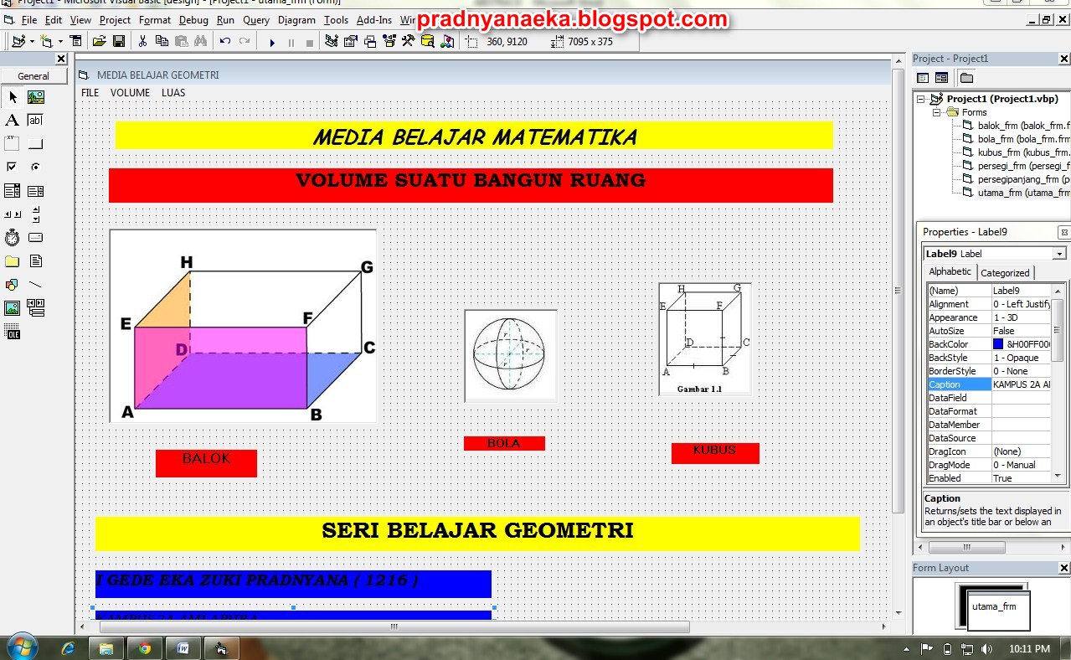The width and height of the screenshot is (1071, 660).
Task: Collapse the Project1 node in Project Explorer
Action: click(922, 98)
